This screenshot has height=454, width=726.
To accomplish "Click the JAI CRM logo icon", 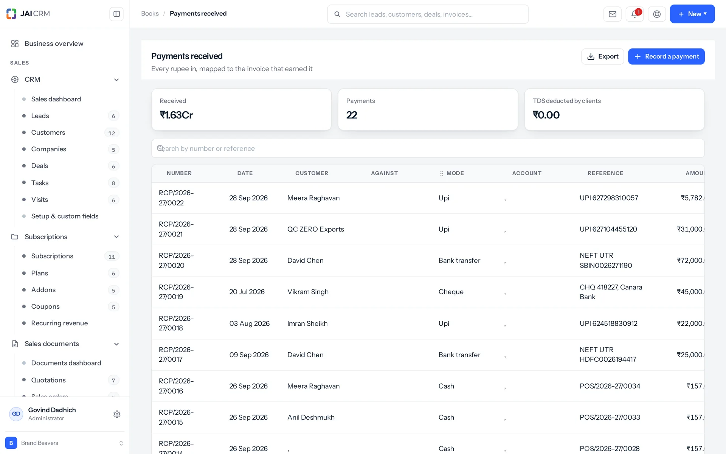I will coord(11,14).
